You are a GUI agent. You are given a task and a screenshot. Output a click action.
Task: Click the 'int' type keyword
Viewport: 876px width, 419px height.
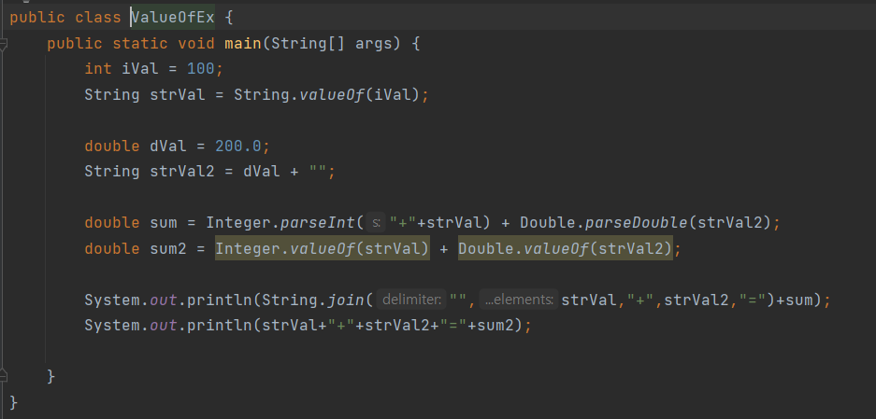[98, 69]
